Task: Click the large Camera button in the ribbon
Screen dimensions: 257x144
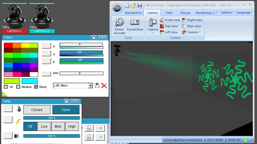Action: [152, 26]
